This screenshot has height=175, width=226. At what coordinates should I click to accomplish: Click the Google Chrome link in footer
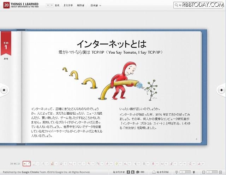(x=30, y=172)
